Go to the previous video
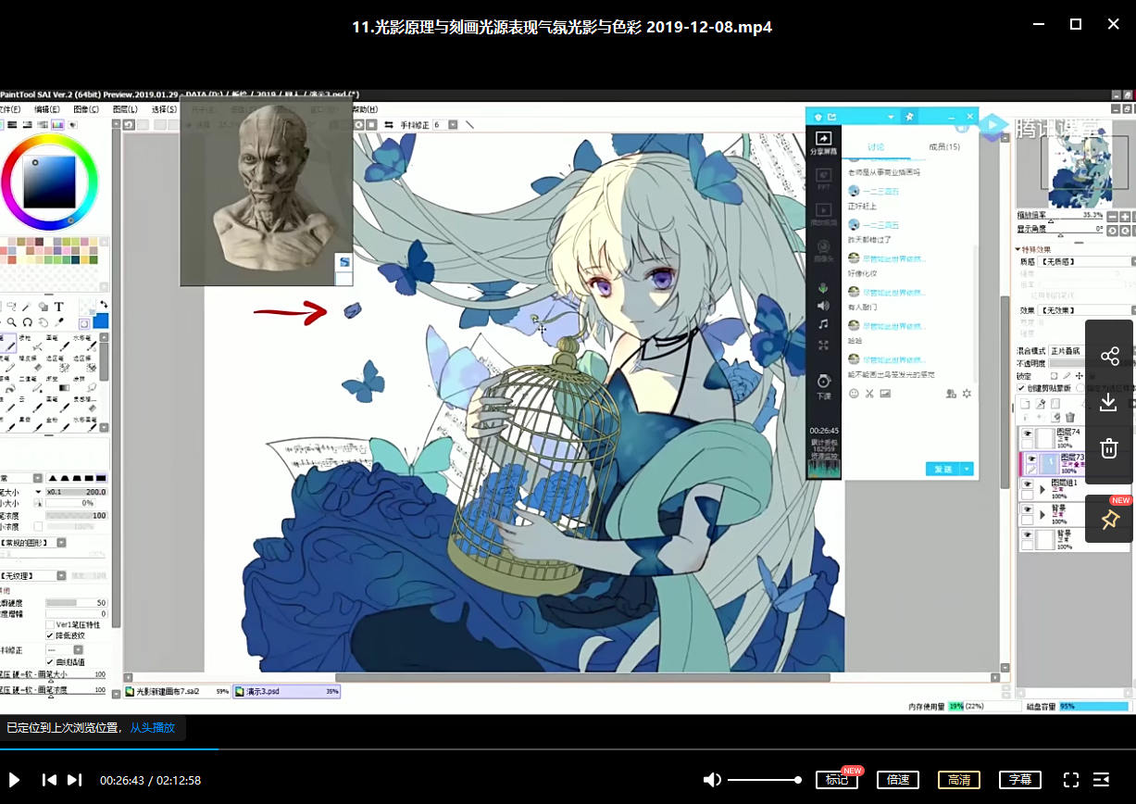The height and width of the screenshot is (804, 1136). (50, 780)
